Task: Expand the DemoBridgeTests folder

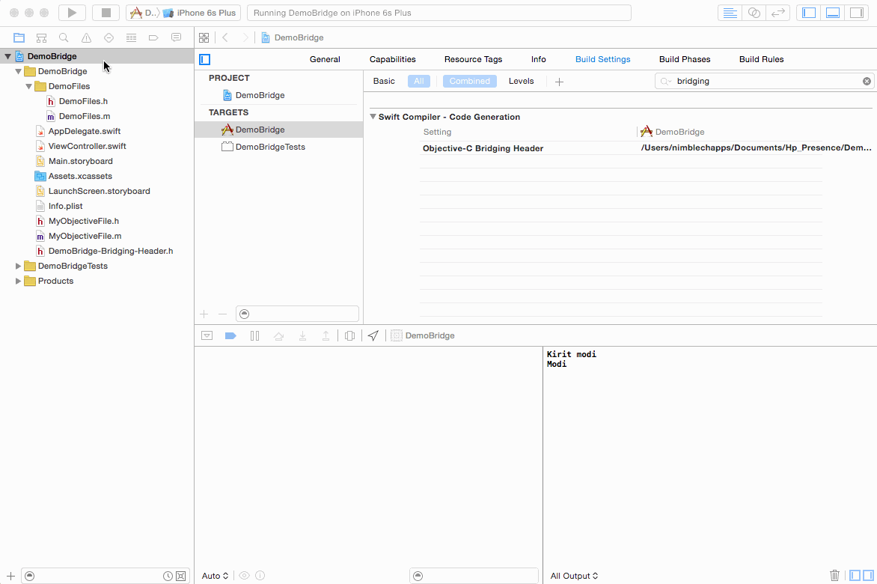Action: 18,266
